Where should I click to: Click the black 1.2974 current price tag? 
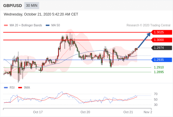162,48
